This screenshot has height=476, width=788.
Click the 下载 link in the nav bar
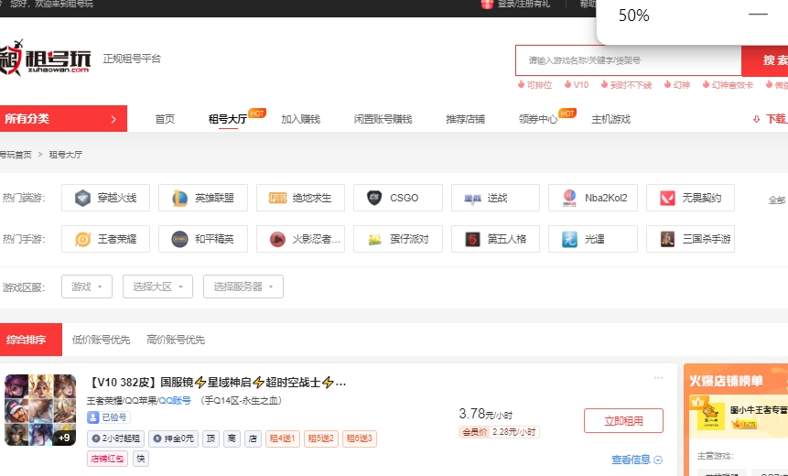click(771, 119)
